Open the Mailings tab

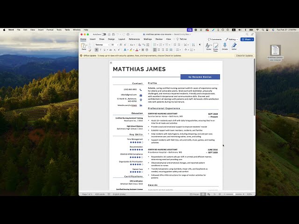pyautogui.click(x=148, y=39)
